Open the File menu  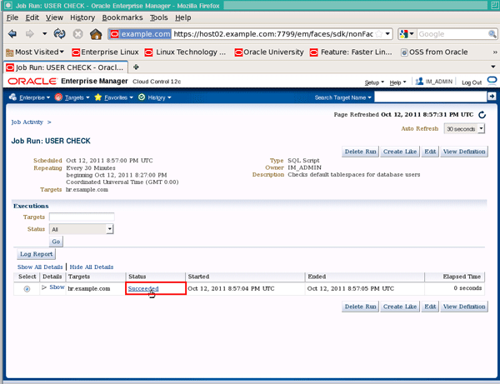(x=12, y=17)
